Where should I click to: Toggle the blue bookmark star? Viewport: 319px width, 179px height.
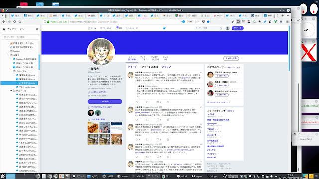[x=208, y=22]
